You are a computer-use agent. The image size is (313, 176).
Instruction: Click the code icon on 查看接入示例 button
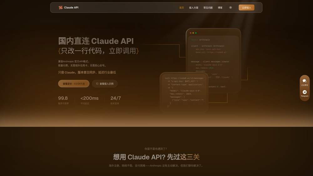(97, 84)
